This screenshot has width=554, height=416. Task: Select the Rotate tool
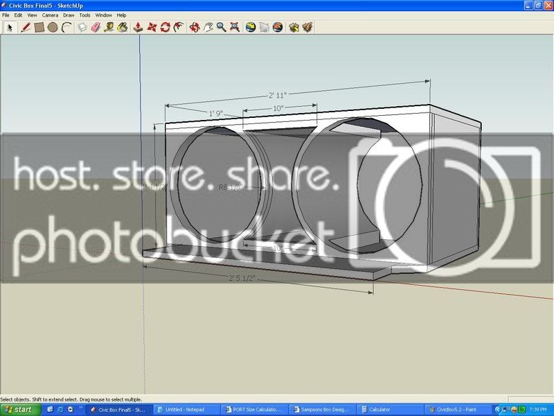(165, 27)
